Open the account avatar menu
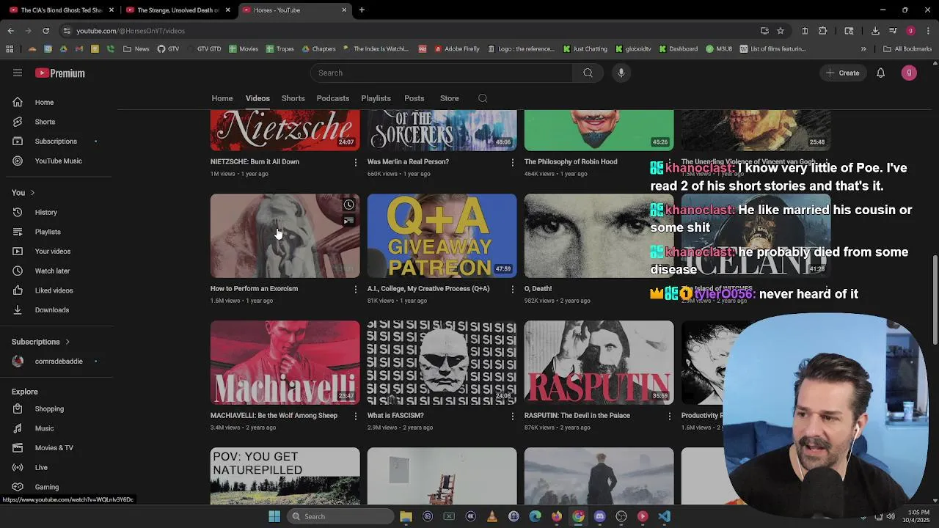 tap(909, 73)
